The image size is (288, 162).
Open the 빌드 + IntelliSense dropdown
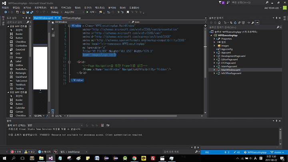coord(74,152)
